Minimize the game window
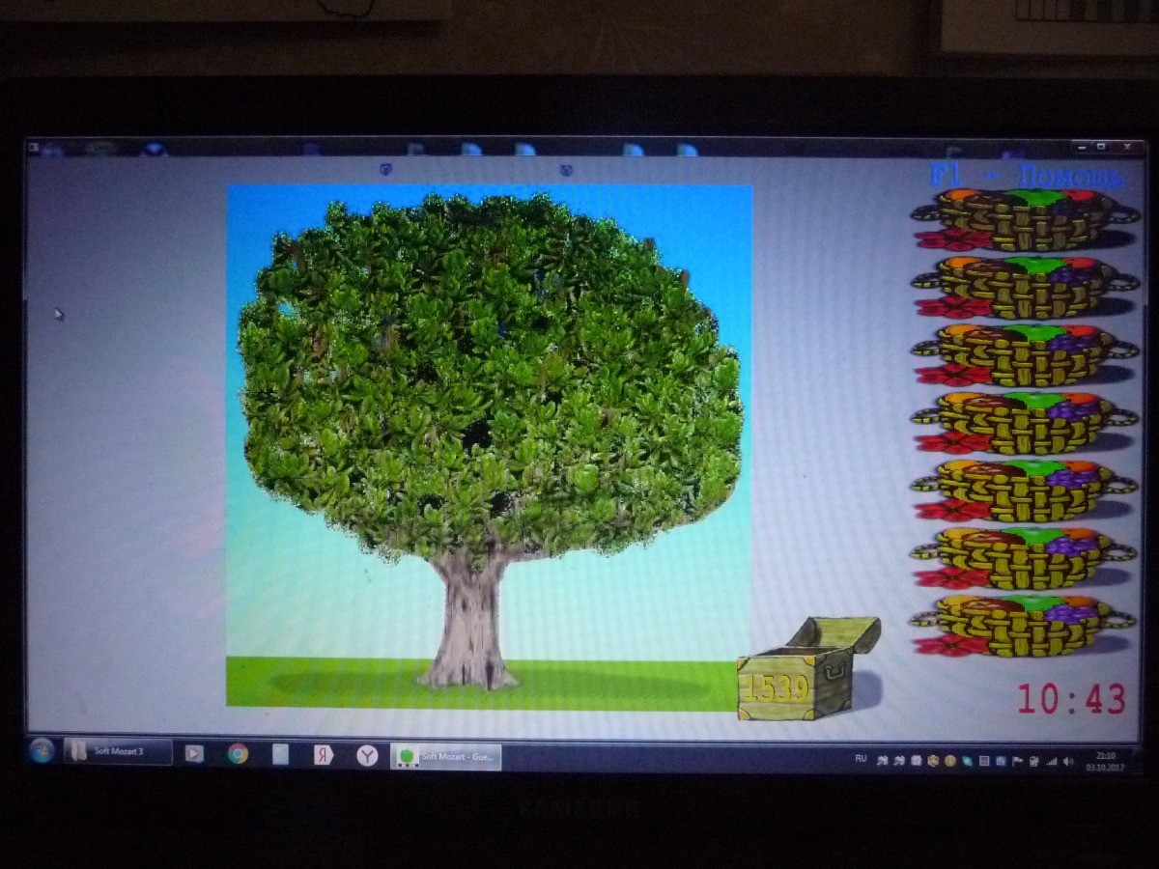The image size is (1159, 869). tap(1082, 146)
